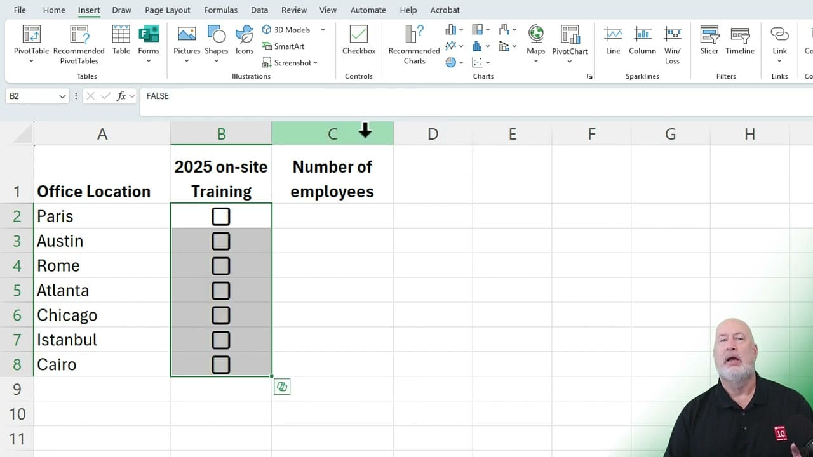Enable the checkbox next to Austin
The height and width of the screenshot is (457, 813).
(220, 241)
